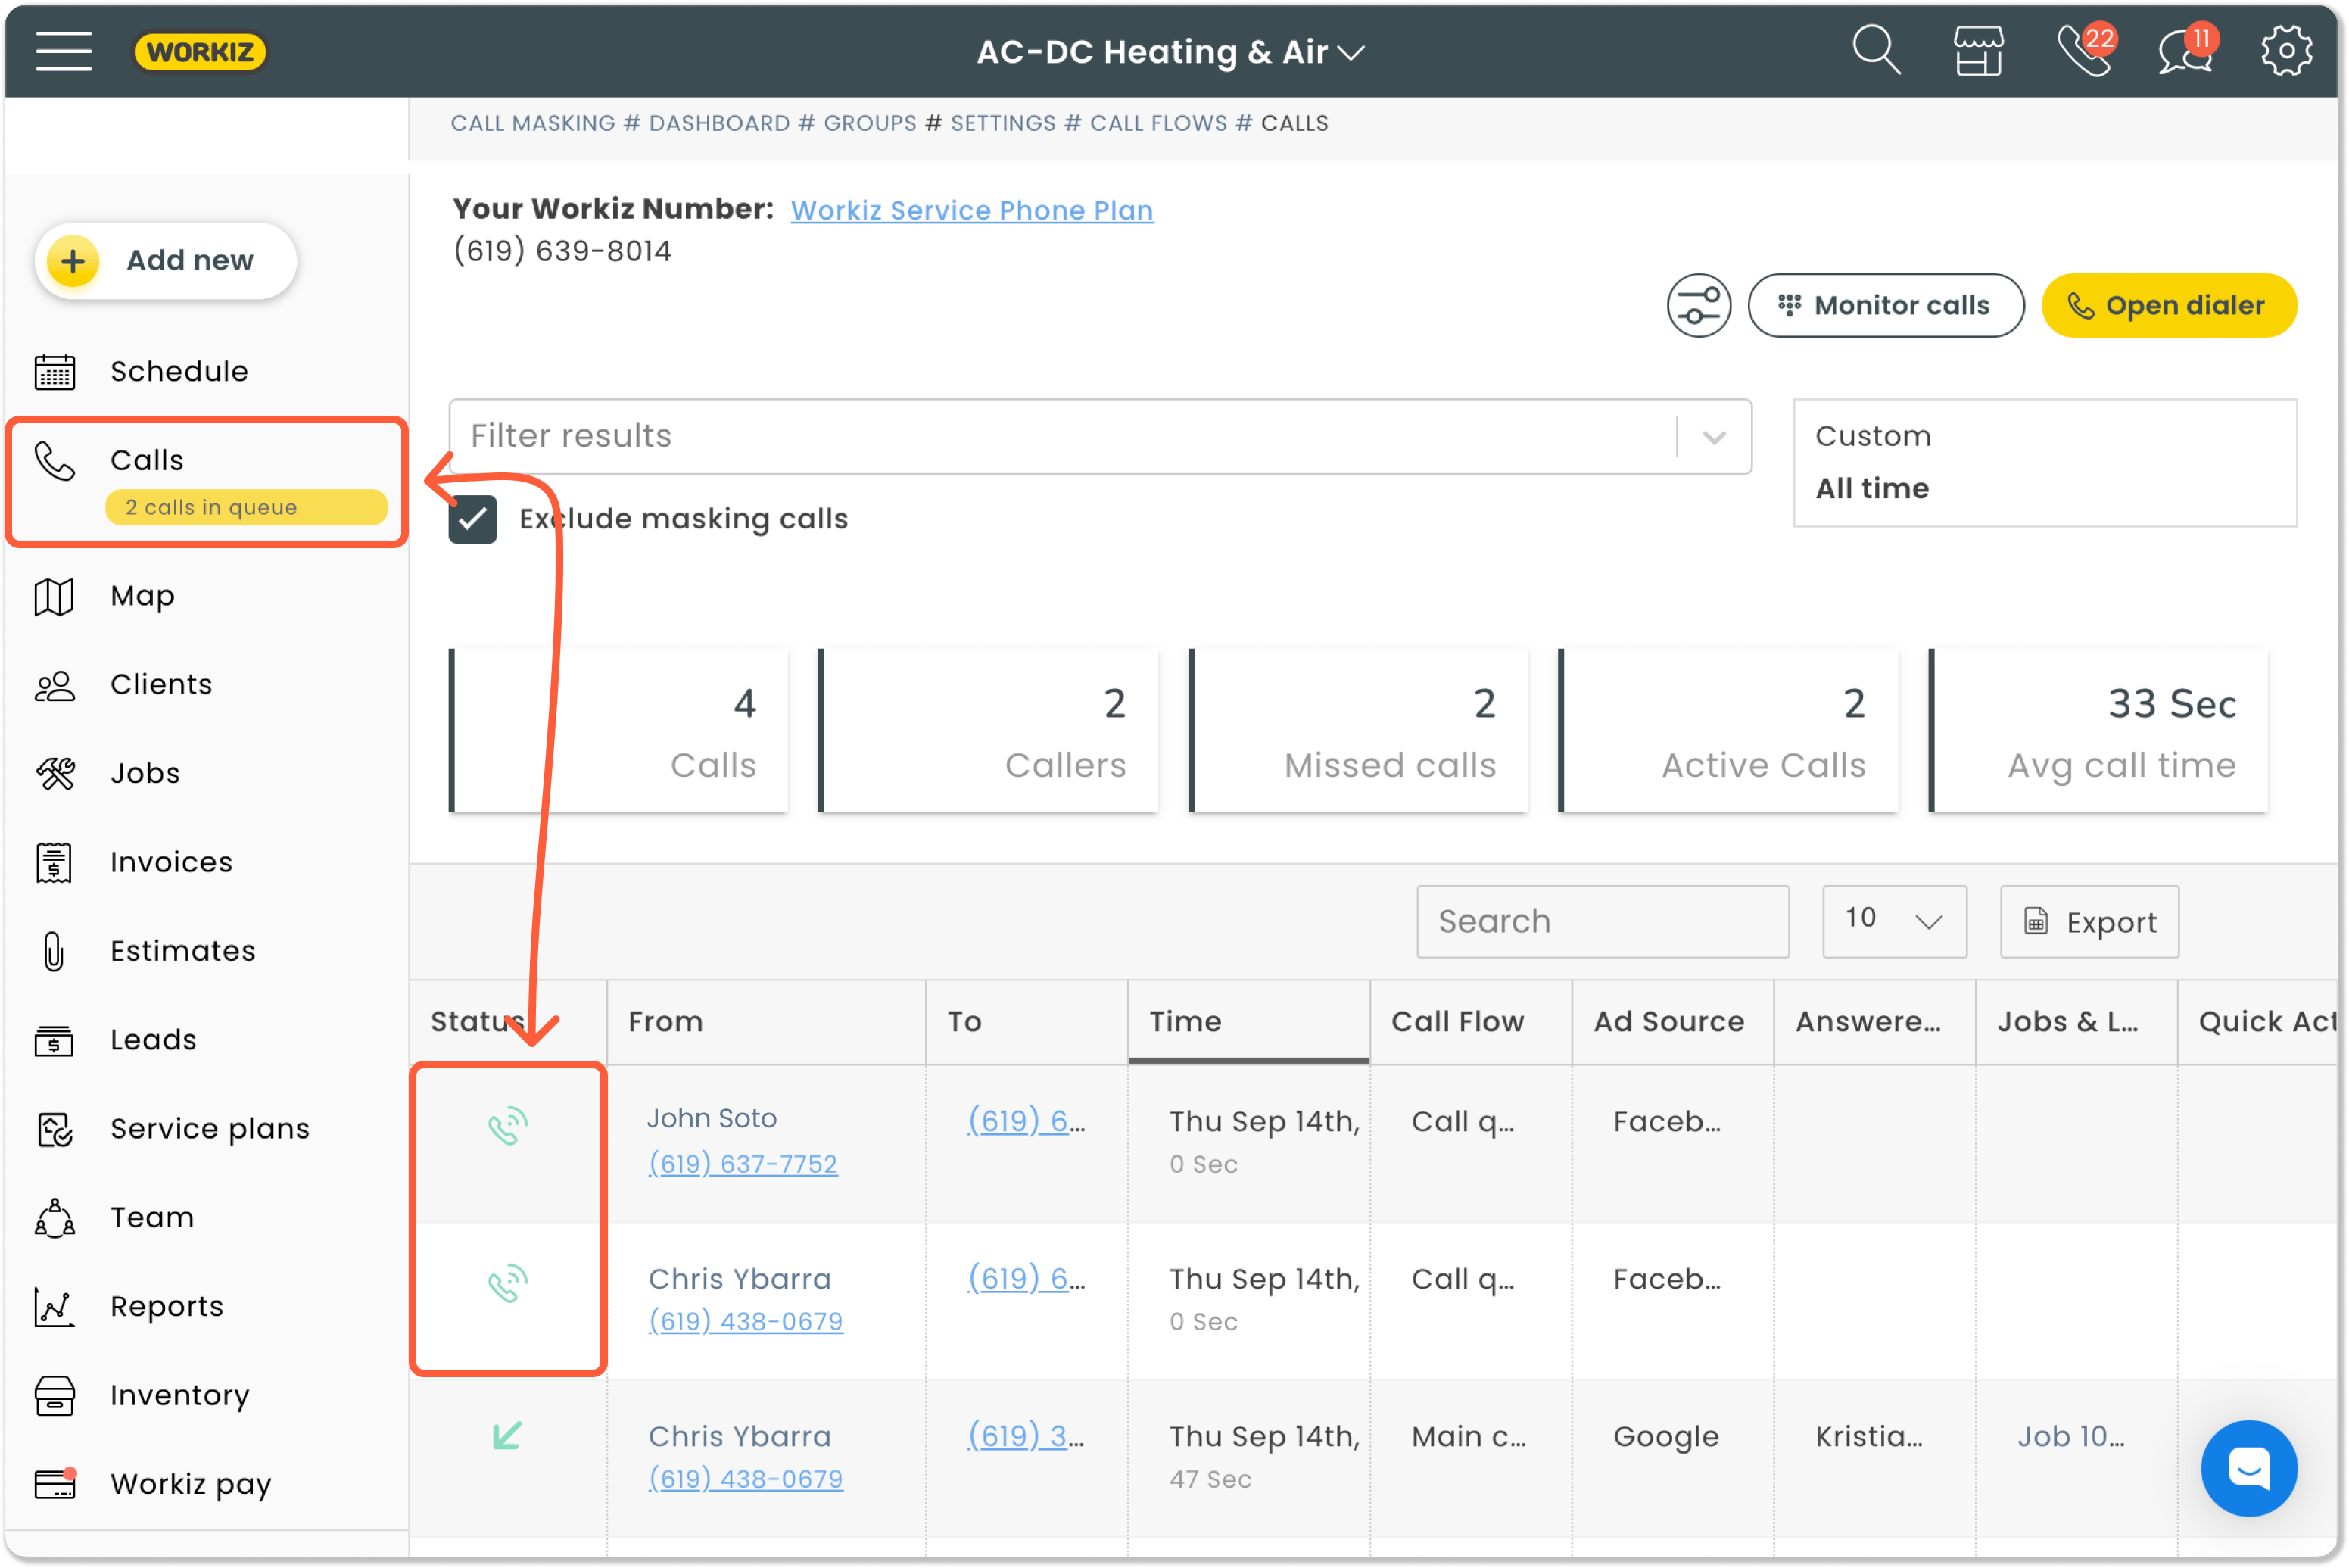Click the filter sliders icon button
The width and height of the screenshot is (2349, 1568).
click(x=1698, y=305)
